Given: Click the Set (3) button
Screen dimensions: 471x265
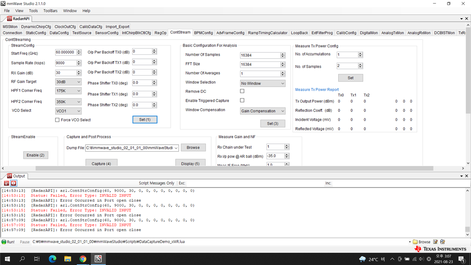Looking at the screenshot, I should click(273, 124).
